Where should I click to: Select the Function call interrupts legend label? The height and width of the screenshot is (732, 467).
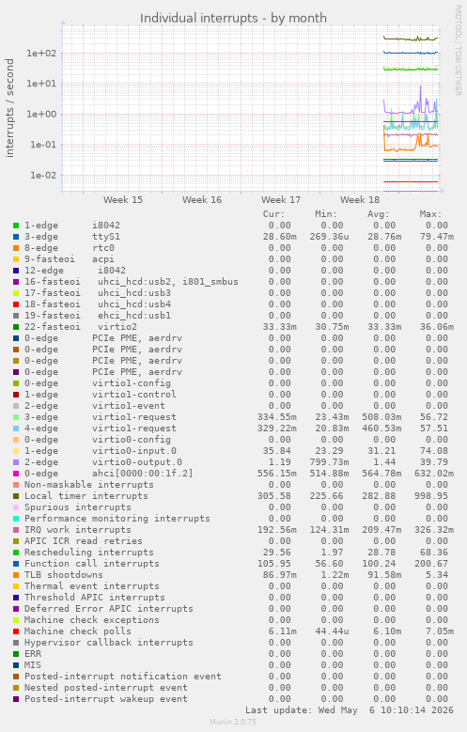pos(91,564)
